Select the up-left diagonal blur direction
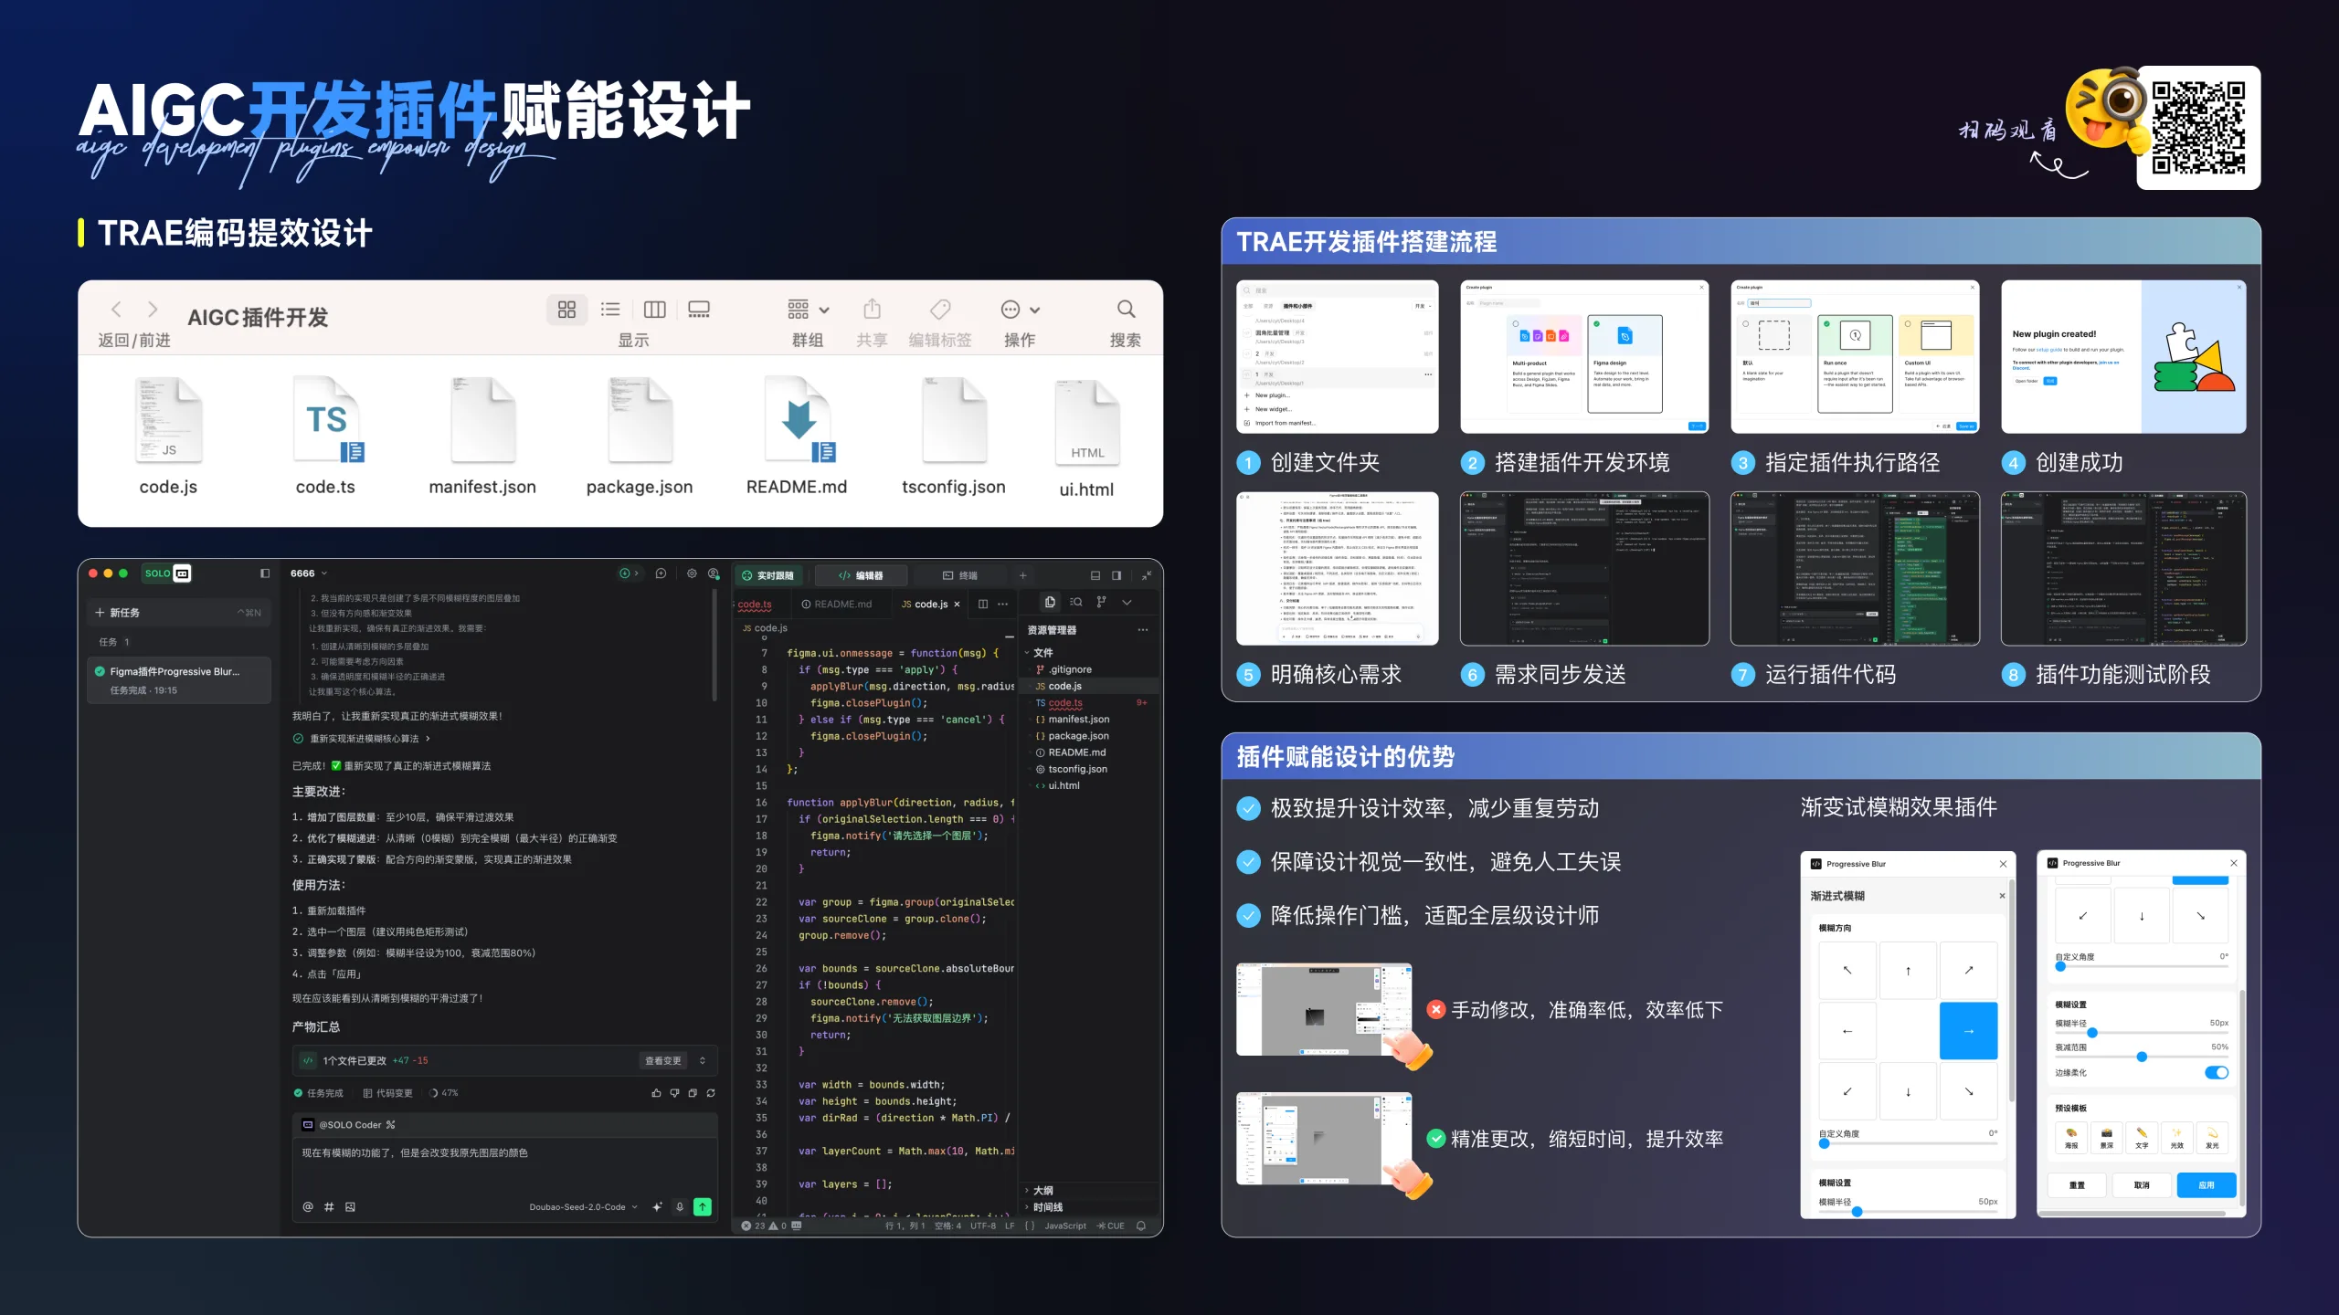 pyautogui.click(x=1847, y=971)
